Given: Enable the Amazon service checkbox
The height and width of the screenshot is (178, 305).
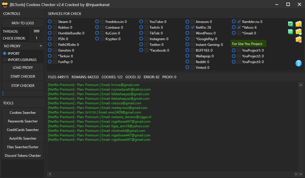Looking at the screenshot, I should pos(193,22).
